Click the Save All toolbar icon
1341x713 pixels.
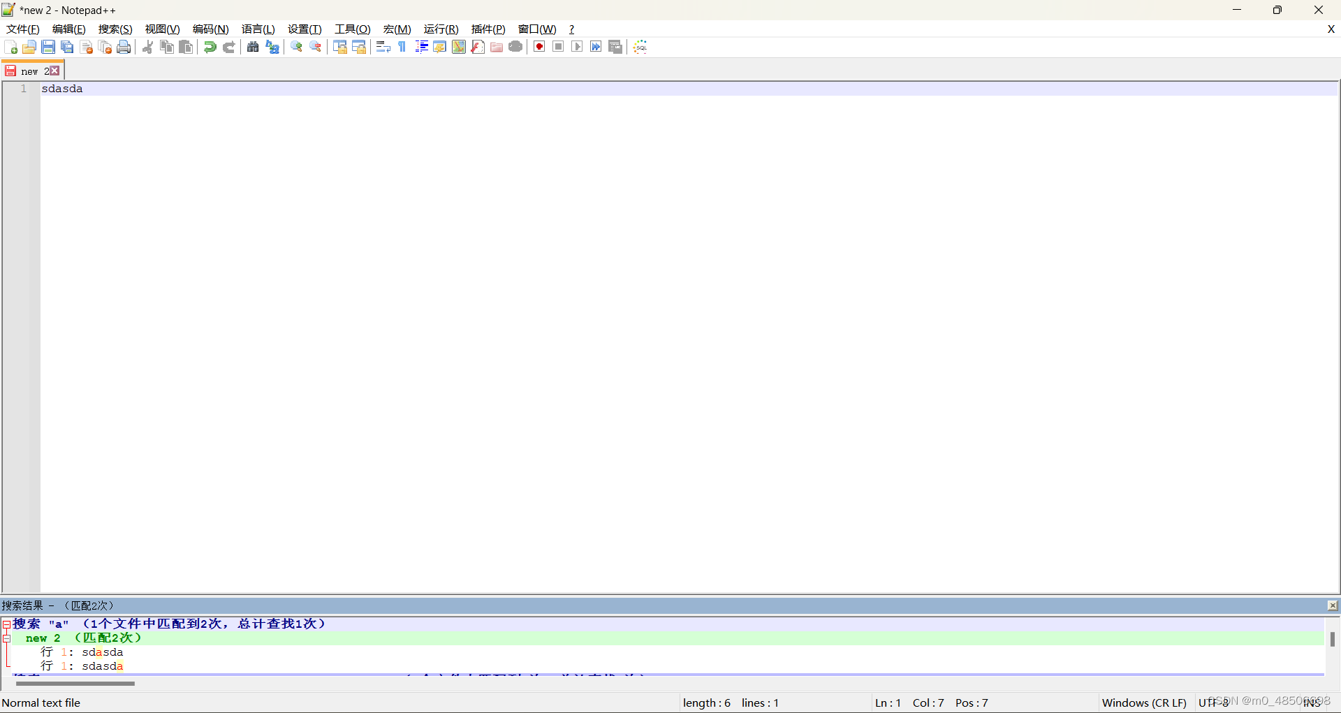tap(67, 47)
